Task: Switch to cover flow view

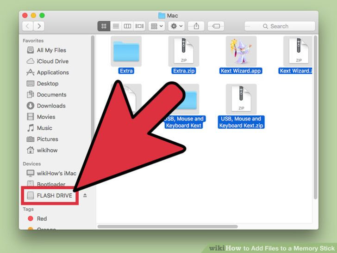Action: click(x=139, y=26)
